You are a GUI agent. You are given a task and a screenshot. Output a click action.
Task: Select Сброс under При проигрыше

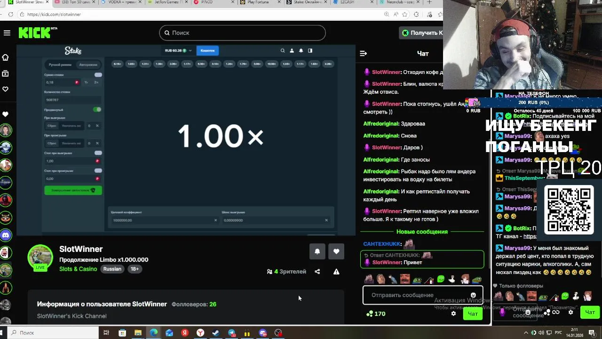click(52, 143)
